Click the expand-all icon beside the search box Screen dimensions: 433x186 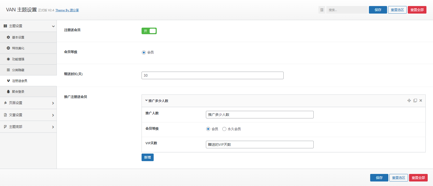[x=322, y=10]
